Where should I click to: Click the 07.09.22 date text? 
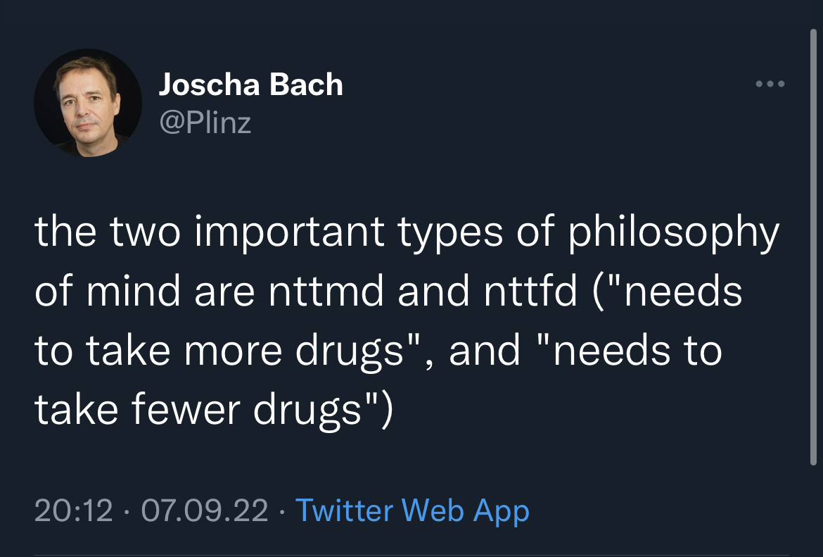click(205, 511)
